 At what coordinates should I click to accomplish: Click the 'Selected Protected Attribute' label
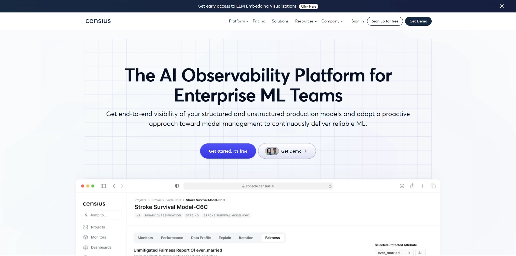396,245
